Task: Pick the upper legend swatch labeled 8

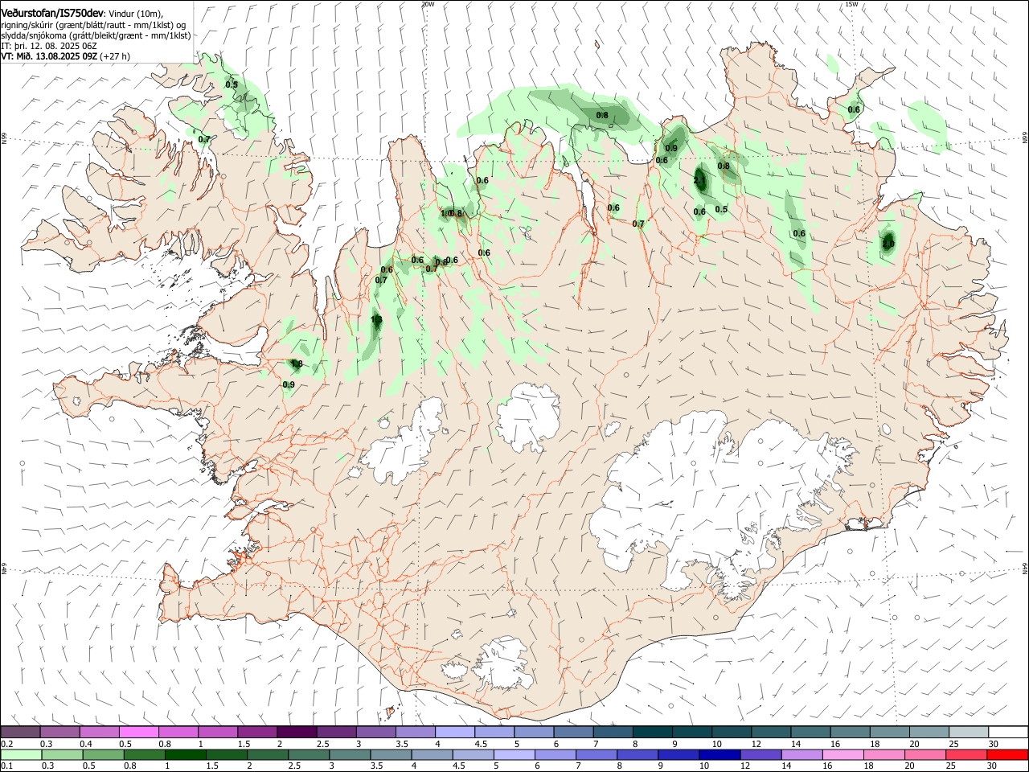Action: tap(652, 732)
